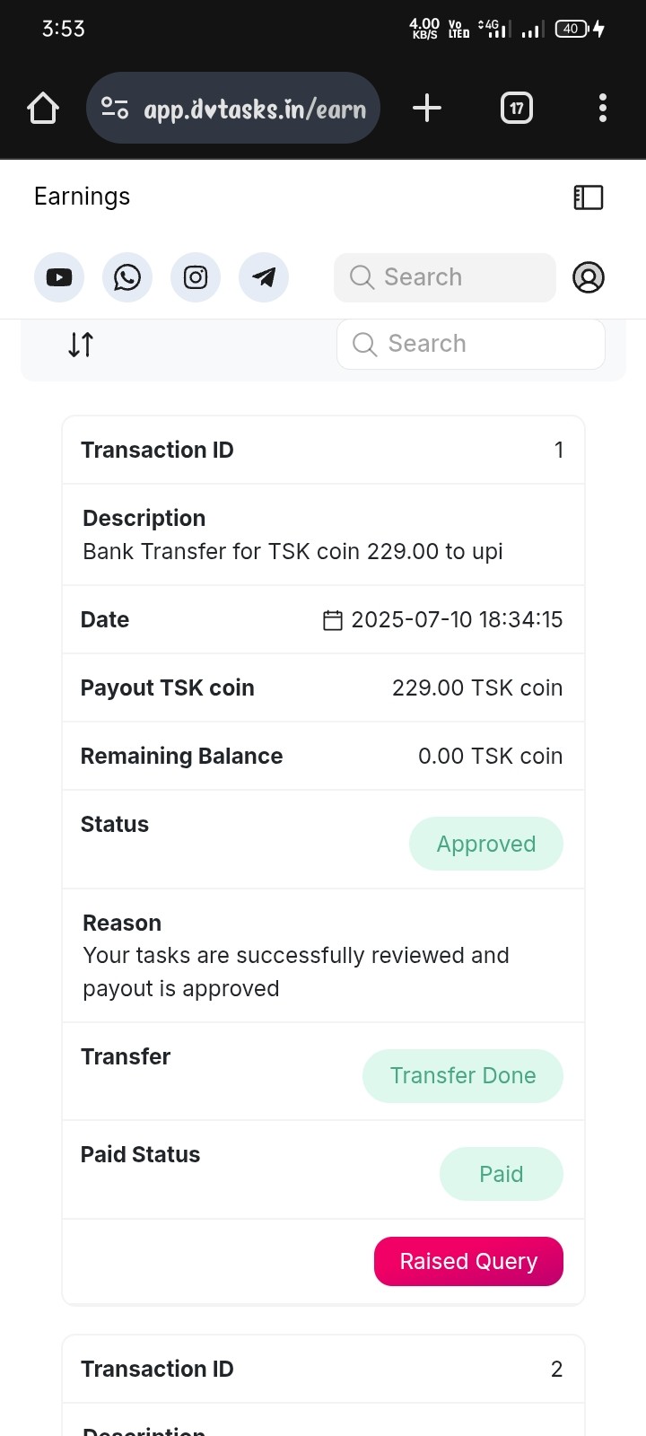This screenshot has width=646, height=1436.
Task: Open the user profile icon
Action: [x=589, y=277]
